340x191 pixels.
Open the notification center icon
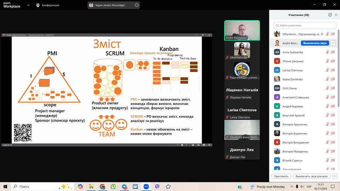pos(333,186)
